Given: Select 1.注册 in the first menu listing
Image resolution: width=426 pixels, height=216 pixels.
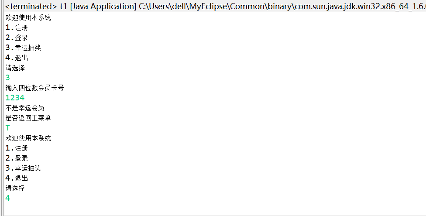Looking at the screenshot, I should (17, 28).
